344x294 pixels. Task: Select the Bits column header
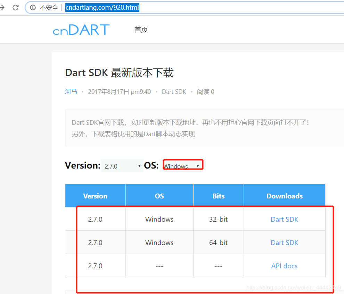coord(219,196)
